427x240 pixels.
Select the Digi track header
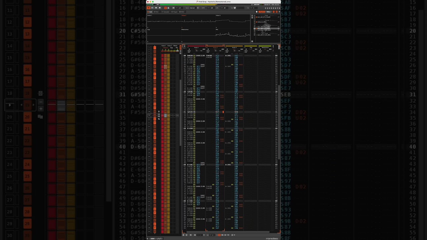coord(251,48)
